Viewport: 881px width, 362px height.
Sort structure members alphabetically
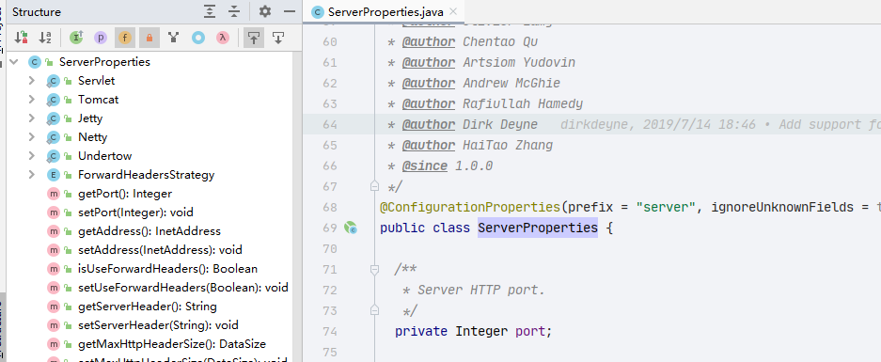pos(45,38)
